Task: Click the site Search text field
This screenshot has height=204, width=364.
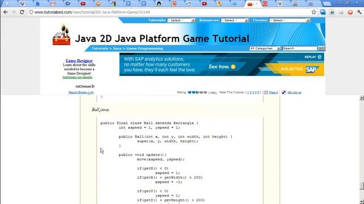Action: [x=300, y=48]
